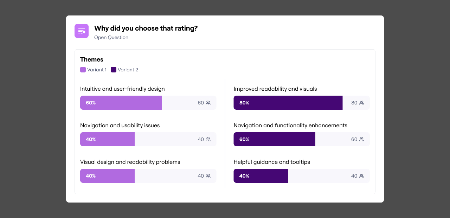Viewport: 450px width, 218px height.
Task: Select the 60% bar for Navigation functionality enhancements
Action: (274, 139)
